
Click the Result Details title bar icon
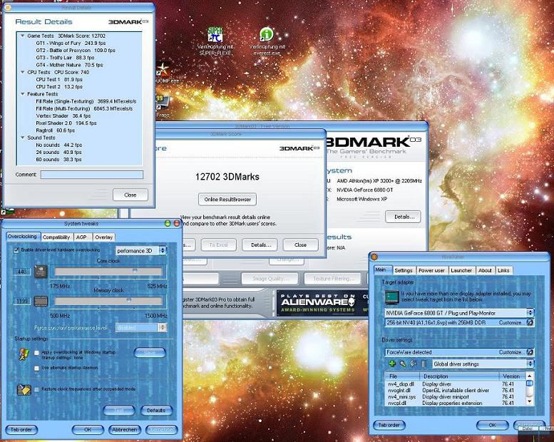click(8, 7)
